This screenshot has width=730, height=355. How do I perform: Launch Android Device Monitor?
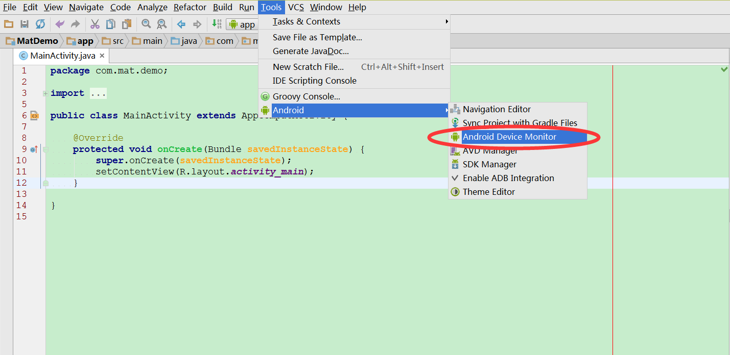click(x=517, y=137)
